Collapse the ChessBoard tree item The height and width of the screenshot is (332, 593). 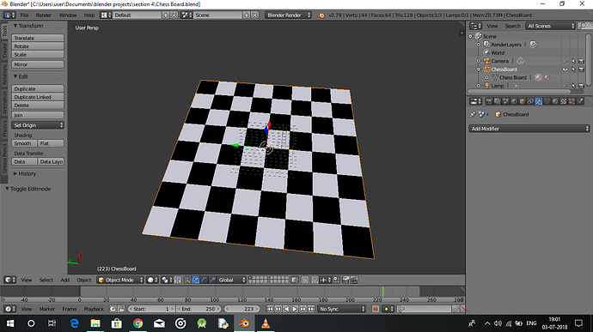479,69
